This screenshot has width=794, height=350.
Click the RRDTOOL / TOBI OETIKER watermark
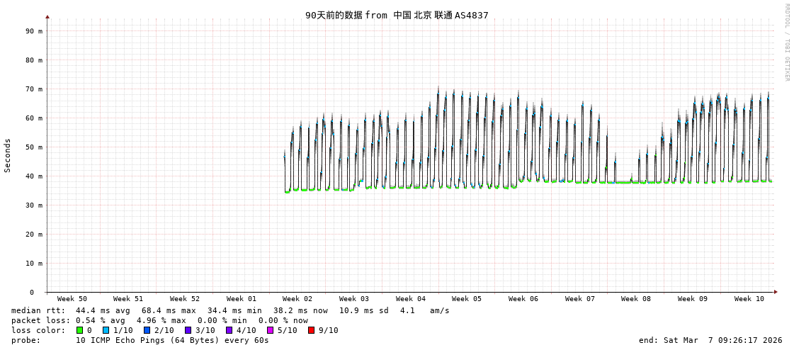pos(786,43)
